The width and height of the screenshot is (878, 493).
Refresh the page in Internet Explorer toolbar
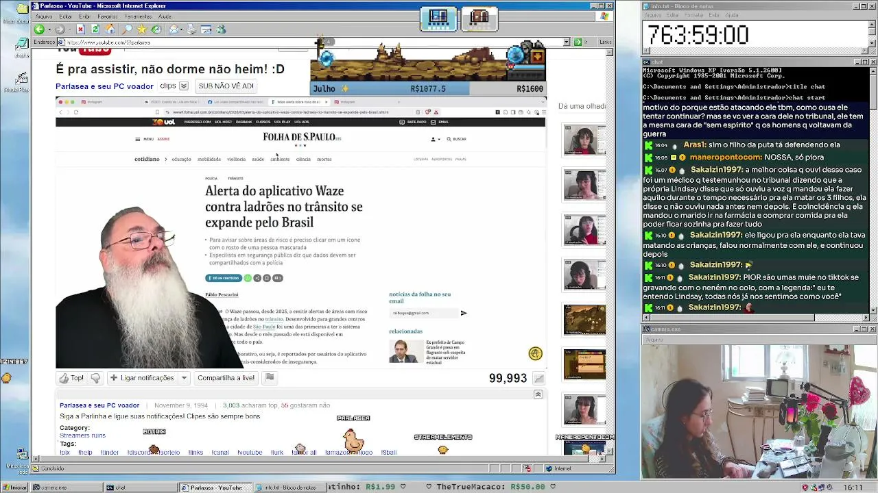click(95, 29)
